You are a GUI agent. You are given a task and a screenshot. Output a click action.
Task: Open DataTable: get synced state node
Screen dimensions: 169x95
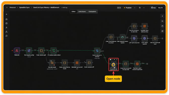coord(77,63)
